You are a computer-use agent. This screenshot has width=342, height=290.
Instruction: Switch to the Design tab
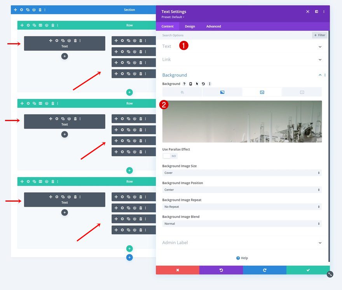pyautogui.click(x=190, y=26)
